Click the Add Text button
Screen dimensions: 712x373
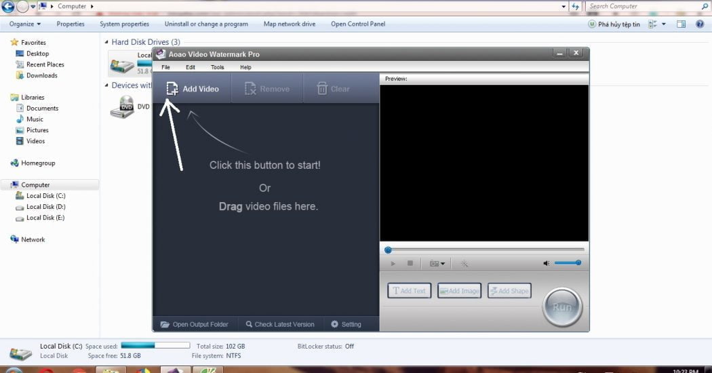(409, 291)
